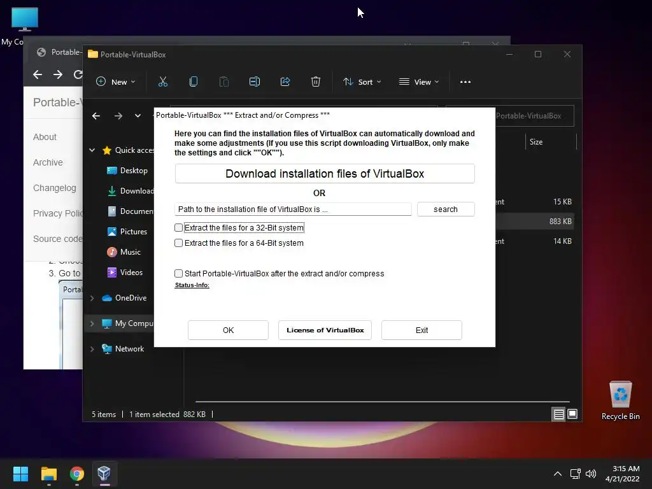Image resolution: width=652 pixels, height=489 pixels.
Task: Open File Explorer from the taskbar
Action: tap(48, 474)
